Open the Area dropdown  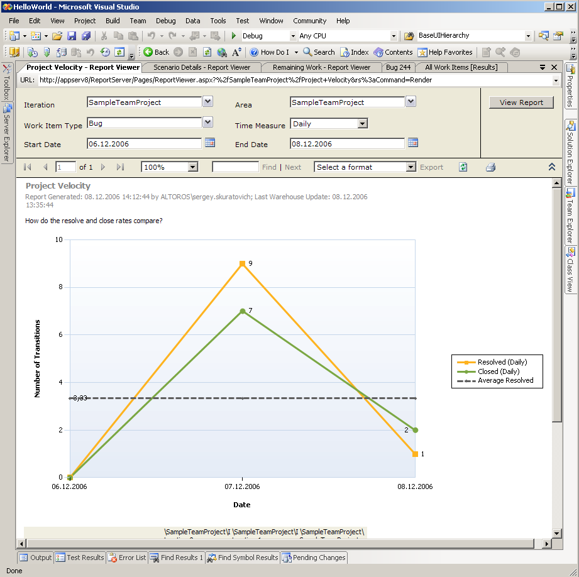pyautogui.click(x=411, y=101)
